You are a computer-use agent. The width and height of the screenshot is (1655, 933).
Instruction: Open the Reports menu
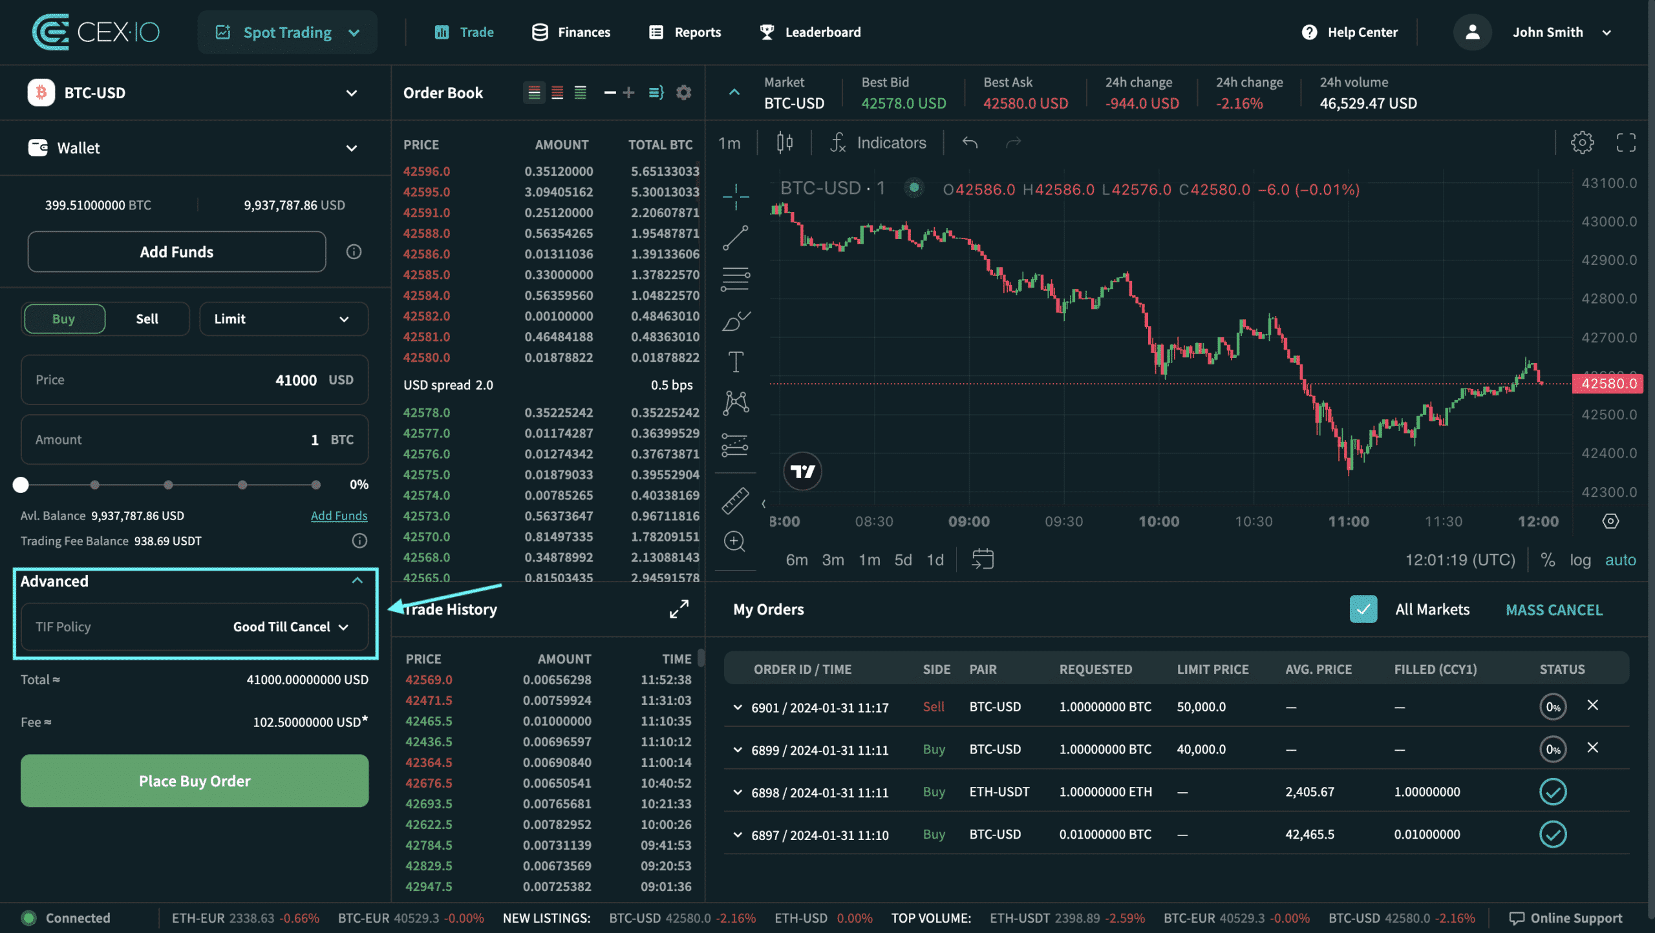point(685,32)
